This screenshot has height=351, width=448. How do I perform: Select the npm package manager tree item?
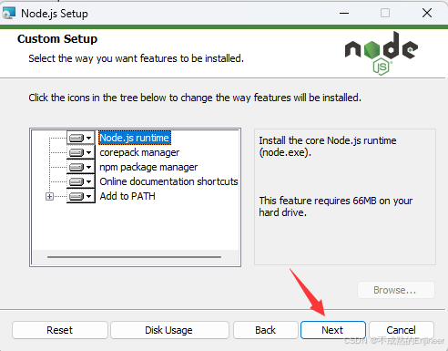[x=148, y=167]
